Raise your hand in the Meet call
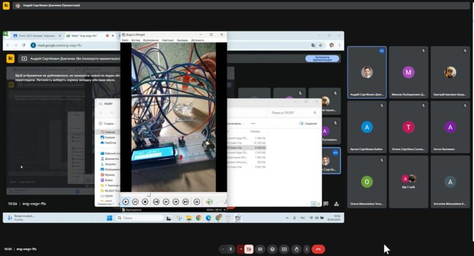474x256 pixels. click(x=296, y=249)
